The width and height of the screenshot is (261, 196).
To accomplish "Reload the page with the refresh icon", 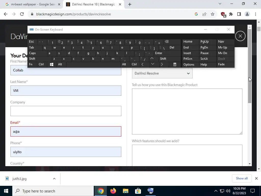I will 22,14.
